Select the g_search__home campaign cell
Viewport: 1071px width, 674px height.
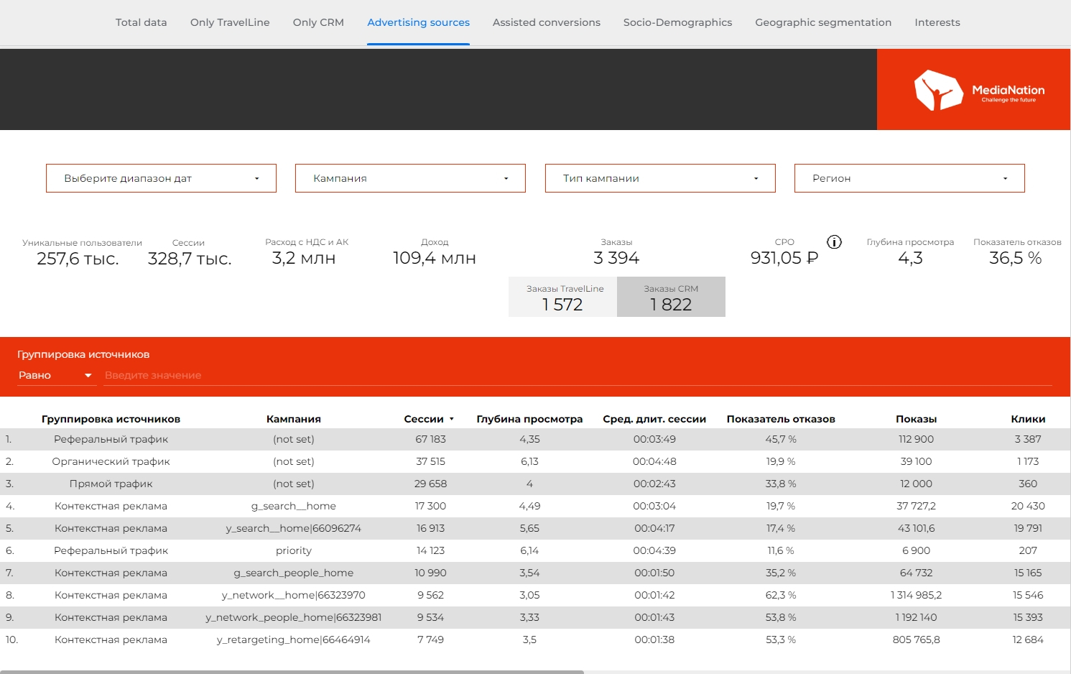click(x=293, y=506)
